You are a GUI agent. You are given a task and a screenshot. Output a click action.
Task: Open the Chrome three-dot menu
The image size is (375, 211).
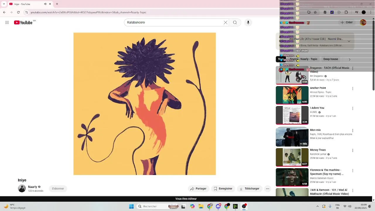click(x=371, y=12)
